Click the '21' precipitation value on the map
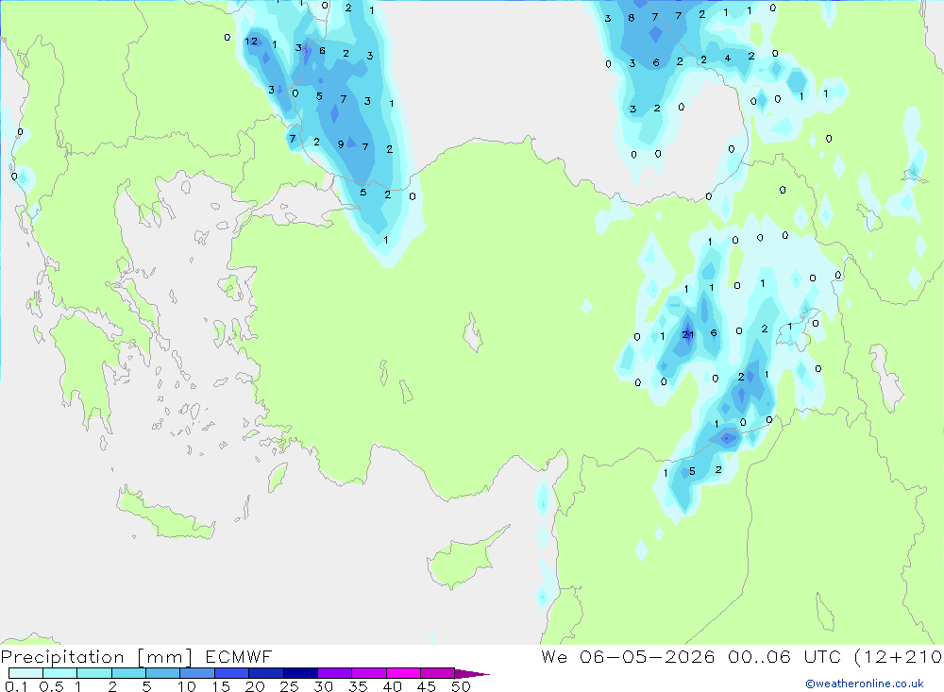Viewport: 944px width, 692px height. (688, 335)
